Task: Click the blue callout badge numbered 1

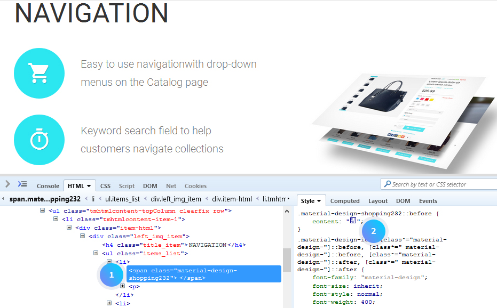Action: pos(111,275)
